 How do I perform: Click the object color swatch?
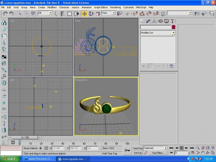point(174,27)
